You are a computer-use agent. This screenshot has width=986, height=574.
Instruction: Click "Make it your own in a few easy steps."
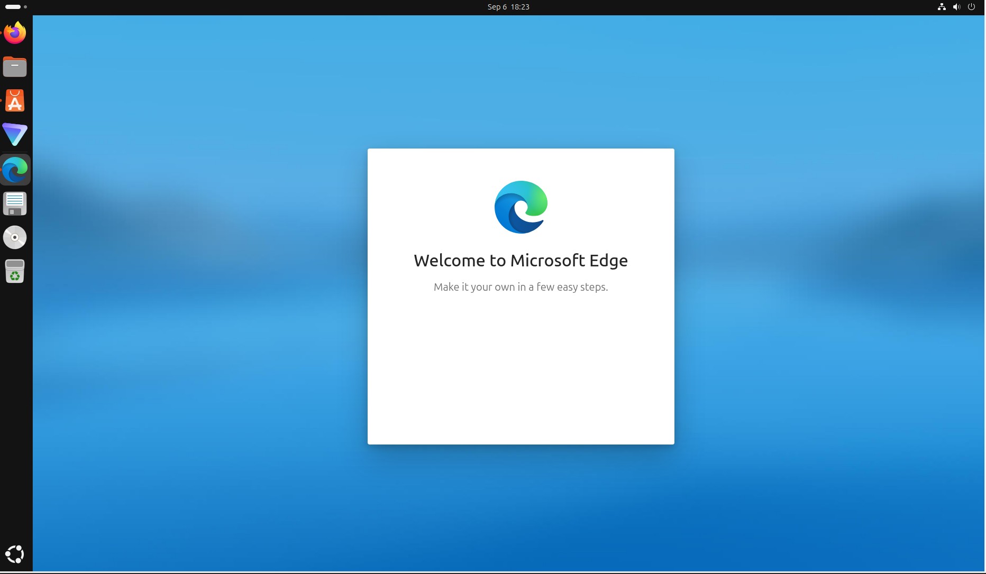click(521, 287)
